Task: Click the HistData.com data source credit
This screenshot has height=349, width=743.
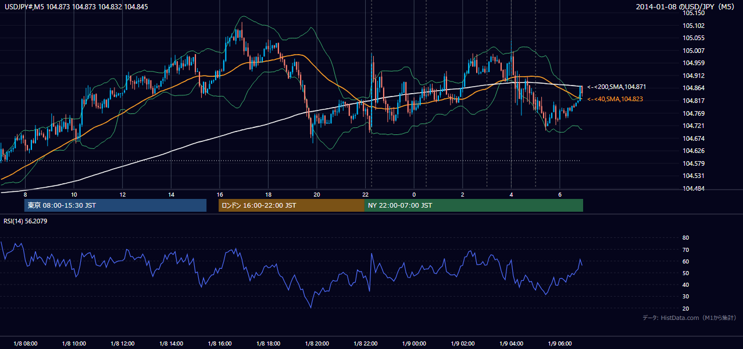Action: click(689, 318)
